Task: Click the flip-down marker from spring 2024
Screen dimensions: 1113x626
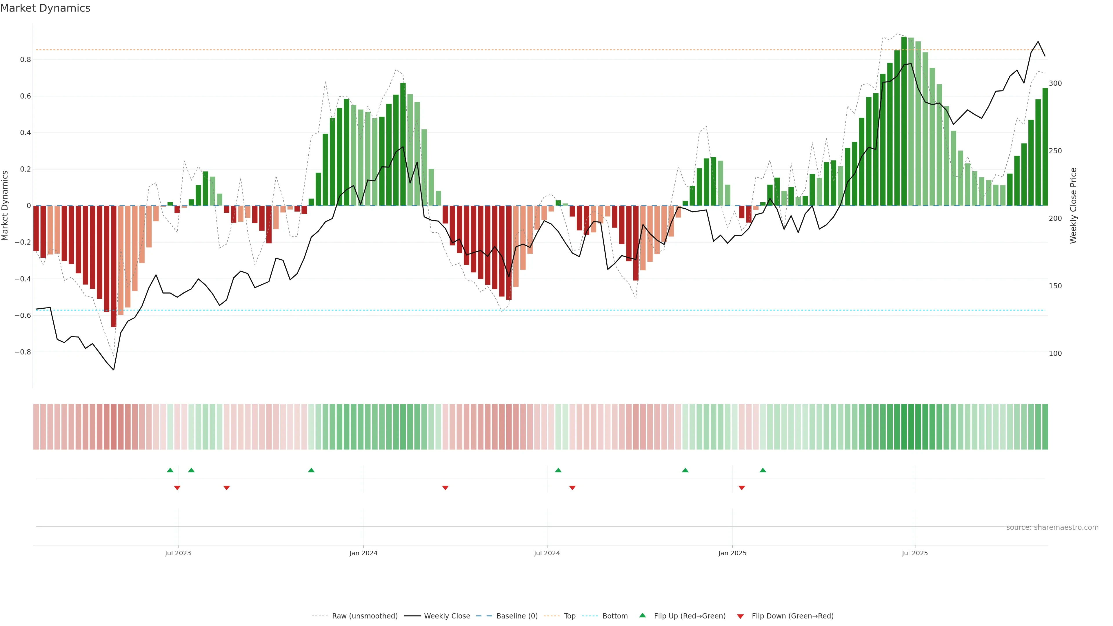Action: coord(445,488)
